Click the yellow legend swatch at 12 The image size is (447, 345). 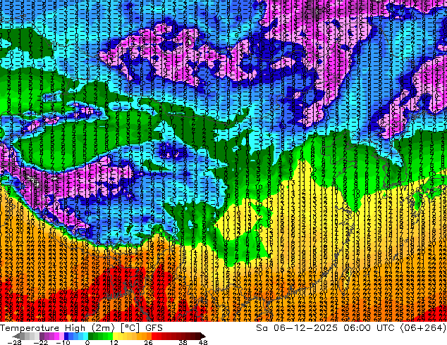coord(115,336)
